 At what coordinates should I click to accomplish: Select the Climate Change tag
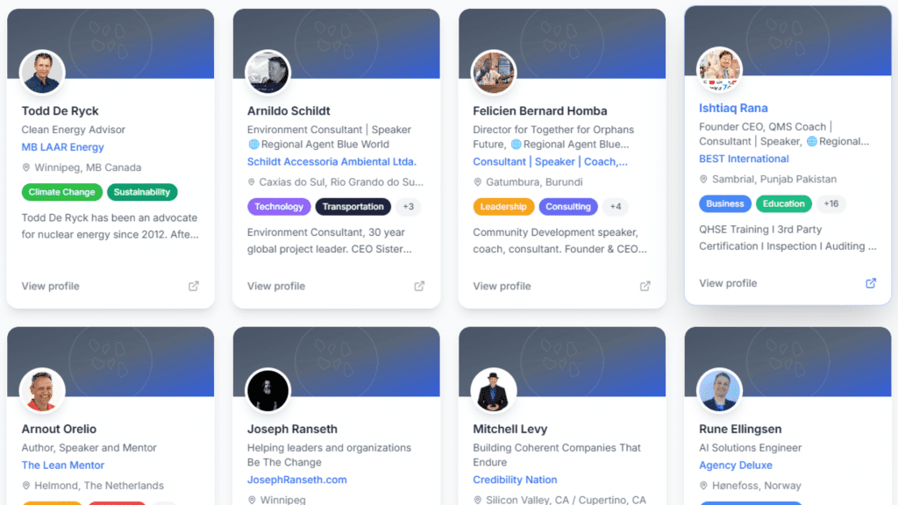click(62, 192)
